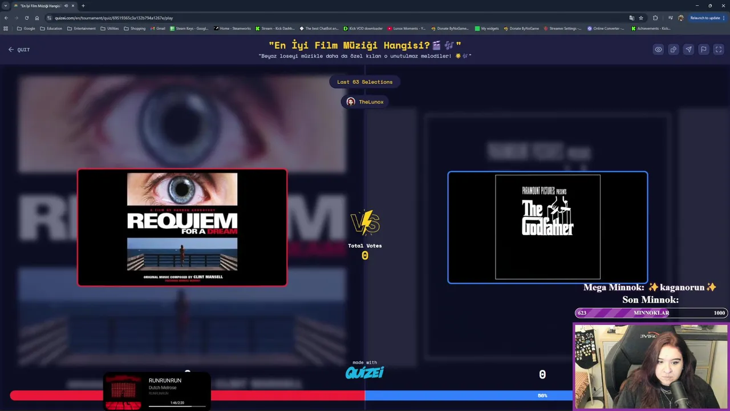This screenshot has width=730, height=411.
Task: Reload the page with the refresh icon
Action: pos(27,18)
